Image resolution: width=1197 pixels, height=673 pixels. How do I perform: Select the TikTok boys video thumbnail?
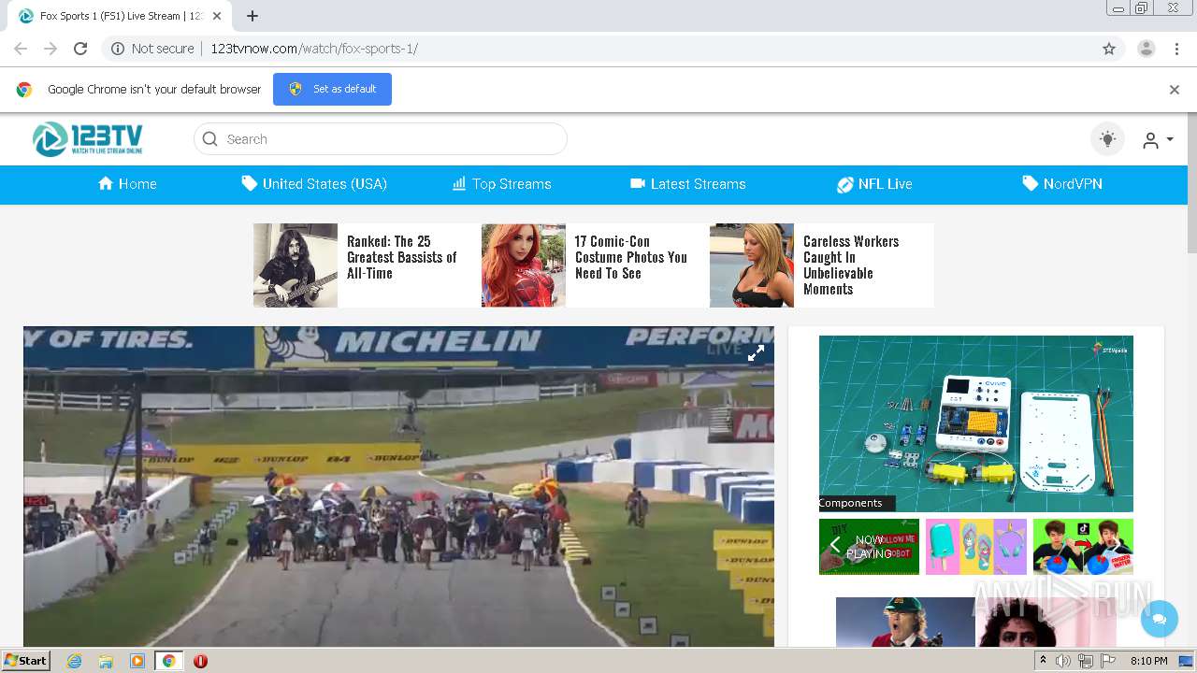point(1083,546)
